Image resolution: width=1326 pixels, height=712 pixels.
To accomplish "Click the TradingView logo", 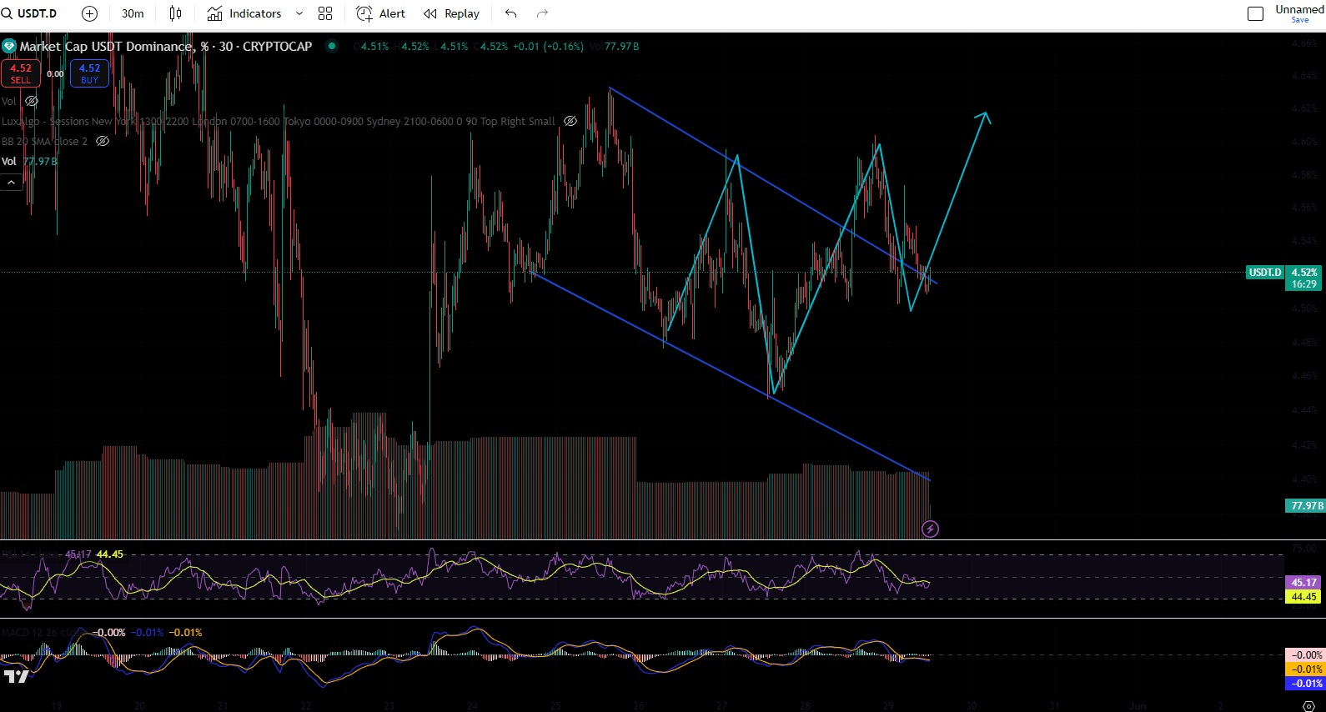I will [x=16, y=676].
